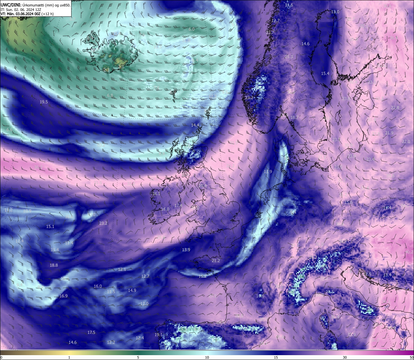Click the map value '21.2' over the English Channel
414x360 pixels.
pyautogui.click(x=216, y=261)
